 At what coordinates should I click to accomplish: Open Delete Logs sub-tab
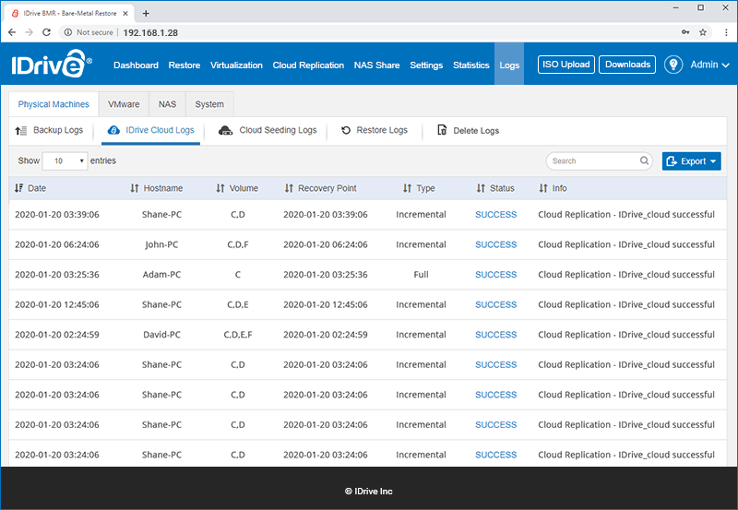coord(469,130)
